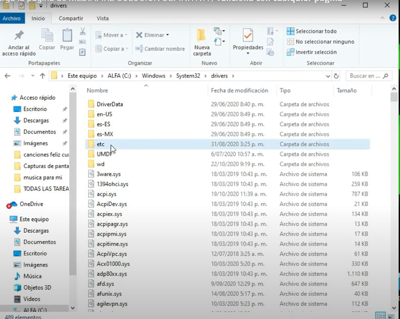The height and width of the screenshot is (319, 400).
Task: Open the blue help question icon
Action: click(x=393, y=18)
